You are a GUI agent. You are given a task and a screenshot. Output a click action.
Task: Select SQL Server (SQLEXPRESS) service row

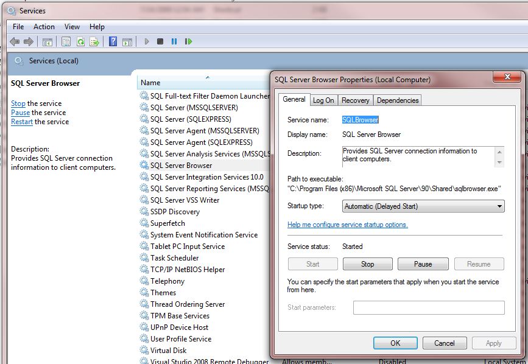(x=205, y=119)
